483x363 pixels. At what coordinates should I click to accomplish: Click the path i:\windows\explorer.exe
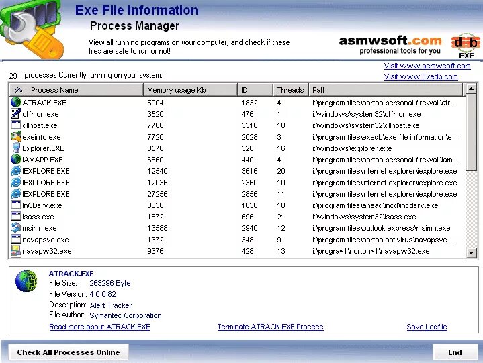[x=352, y=148]
